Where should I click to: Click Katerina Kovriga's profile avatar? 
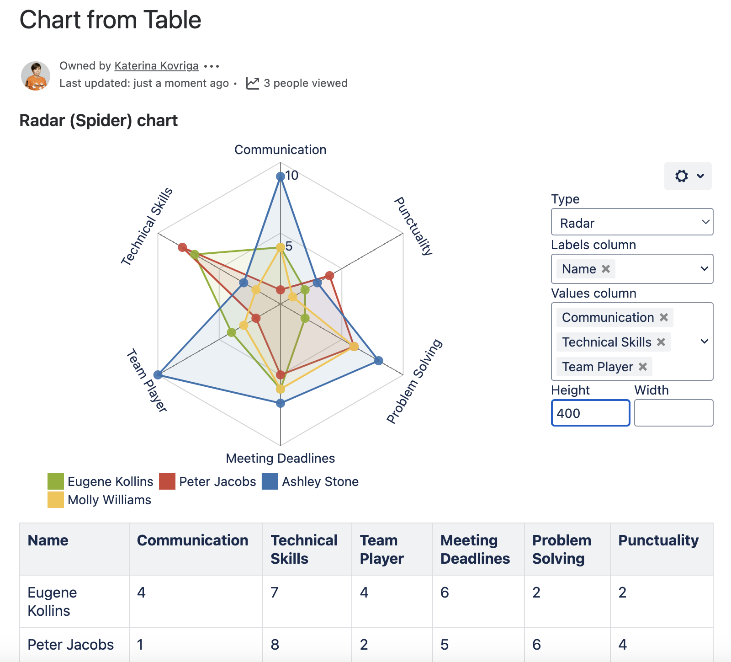36,76
